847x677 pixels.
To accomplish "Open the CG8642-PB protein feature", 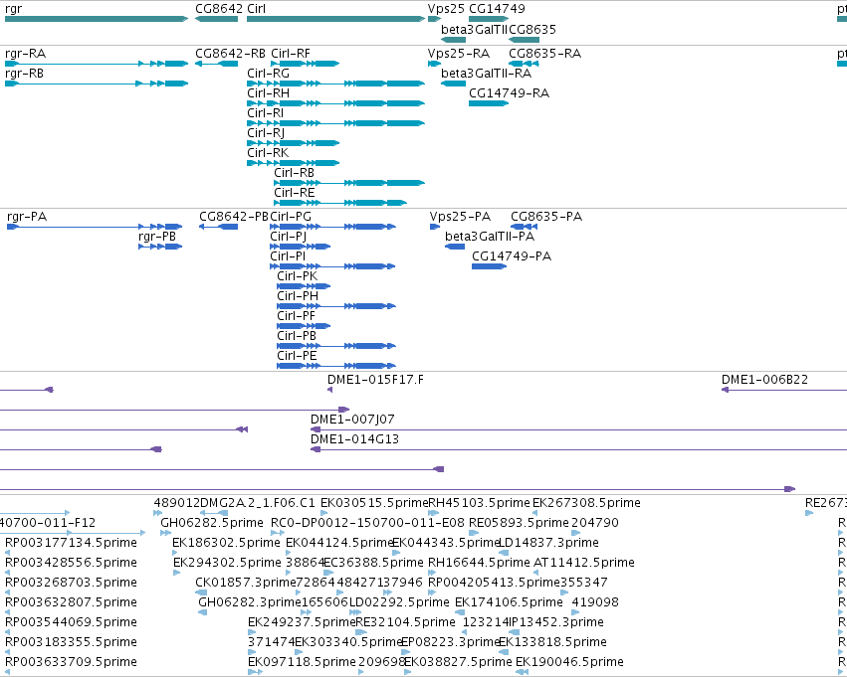I will (x=218, y=227).
